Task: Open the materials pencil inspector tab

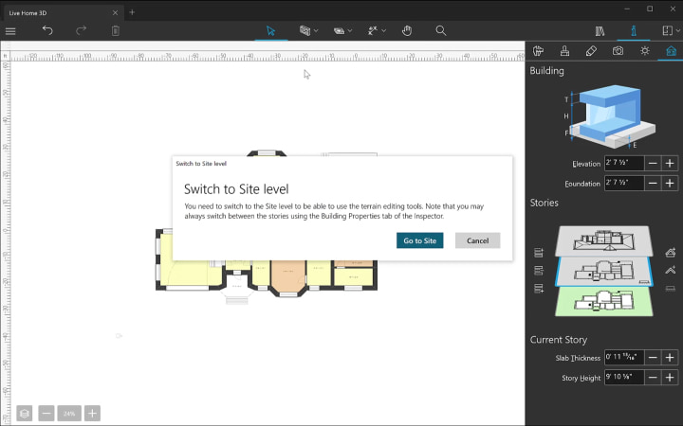Action: pos(591,51)
